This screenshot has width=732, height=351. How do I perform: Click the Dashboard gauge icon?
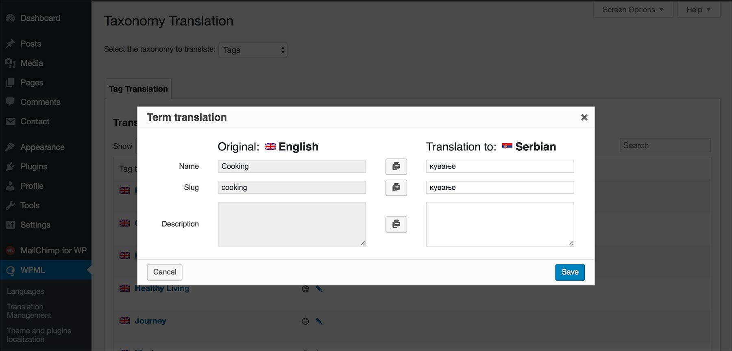[x=11, y=18]
